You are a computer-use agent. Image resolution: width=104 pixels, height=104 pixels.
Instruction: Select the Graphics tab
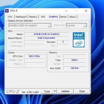pyautogui.click(x=53, y=16)
